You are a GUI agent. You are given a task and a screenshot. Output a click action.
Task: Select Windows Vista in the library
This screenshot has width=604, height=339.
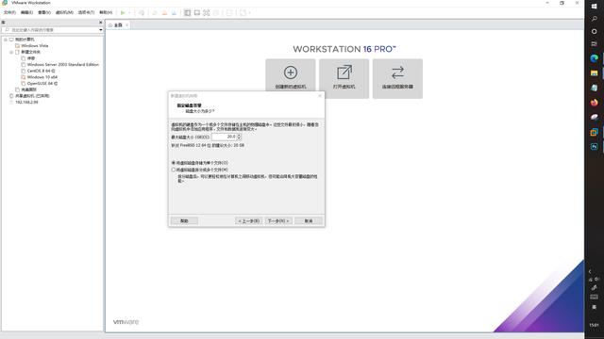(35, 46)
